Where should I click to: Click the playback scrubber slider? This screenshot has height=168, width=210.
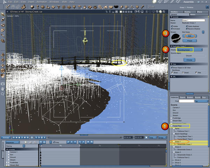click(85, 138)
